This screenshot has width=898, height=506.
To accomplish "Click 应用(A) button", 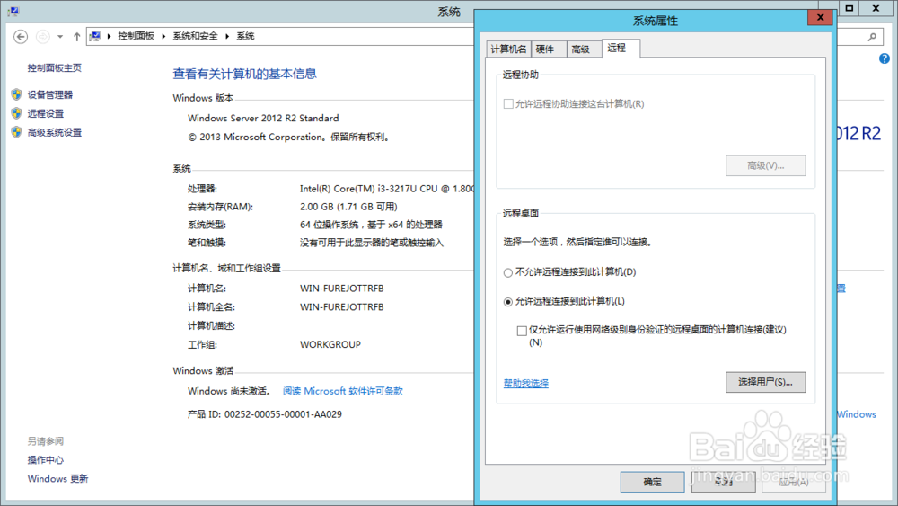I will (794, 482).
